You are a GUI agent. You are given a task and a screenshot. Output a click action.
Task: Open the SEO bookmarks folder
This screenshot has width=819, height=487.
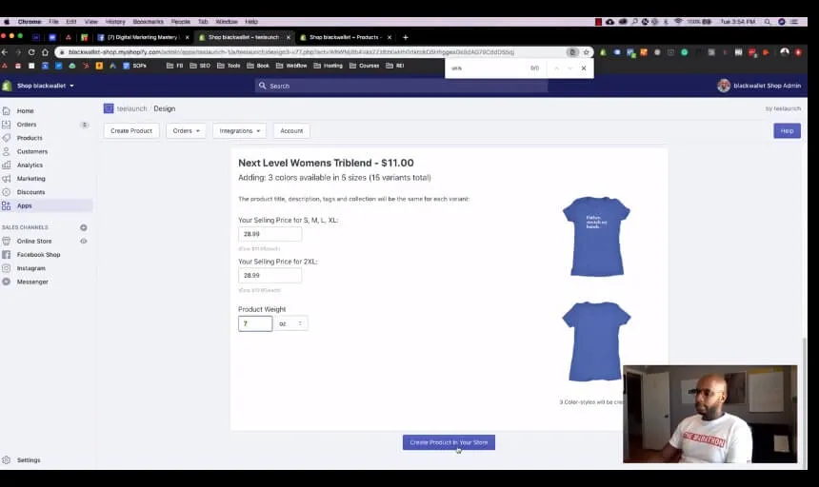click(x=200, y=66)
